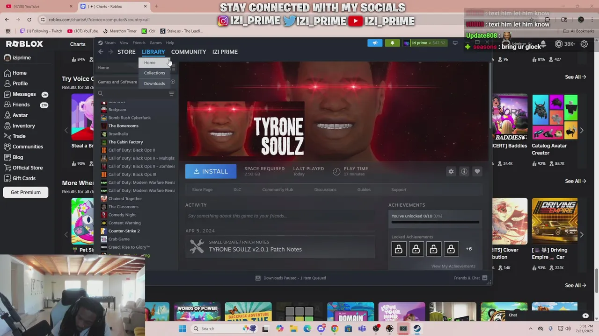View My Achievements link

point(453,266)
